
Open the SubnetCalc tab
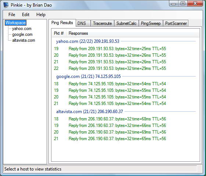pyautogui.click(x=126, y=23)
